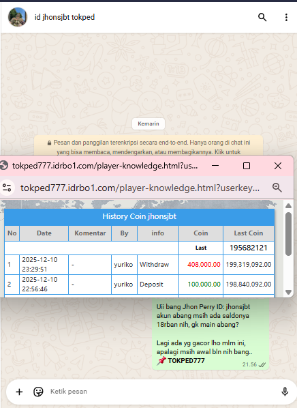Click the 'Deposit' info cell
The width and height of the screenshot is (297, 408).
pyautogui.click(x=158, y=284)
